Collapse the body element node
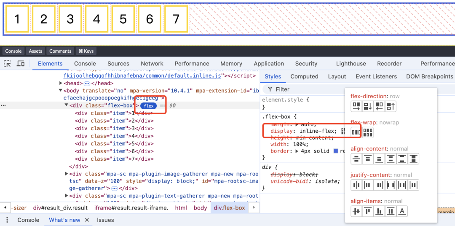The width and height of the screenshot is (455, 226). tap(61, 90)
